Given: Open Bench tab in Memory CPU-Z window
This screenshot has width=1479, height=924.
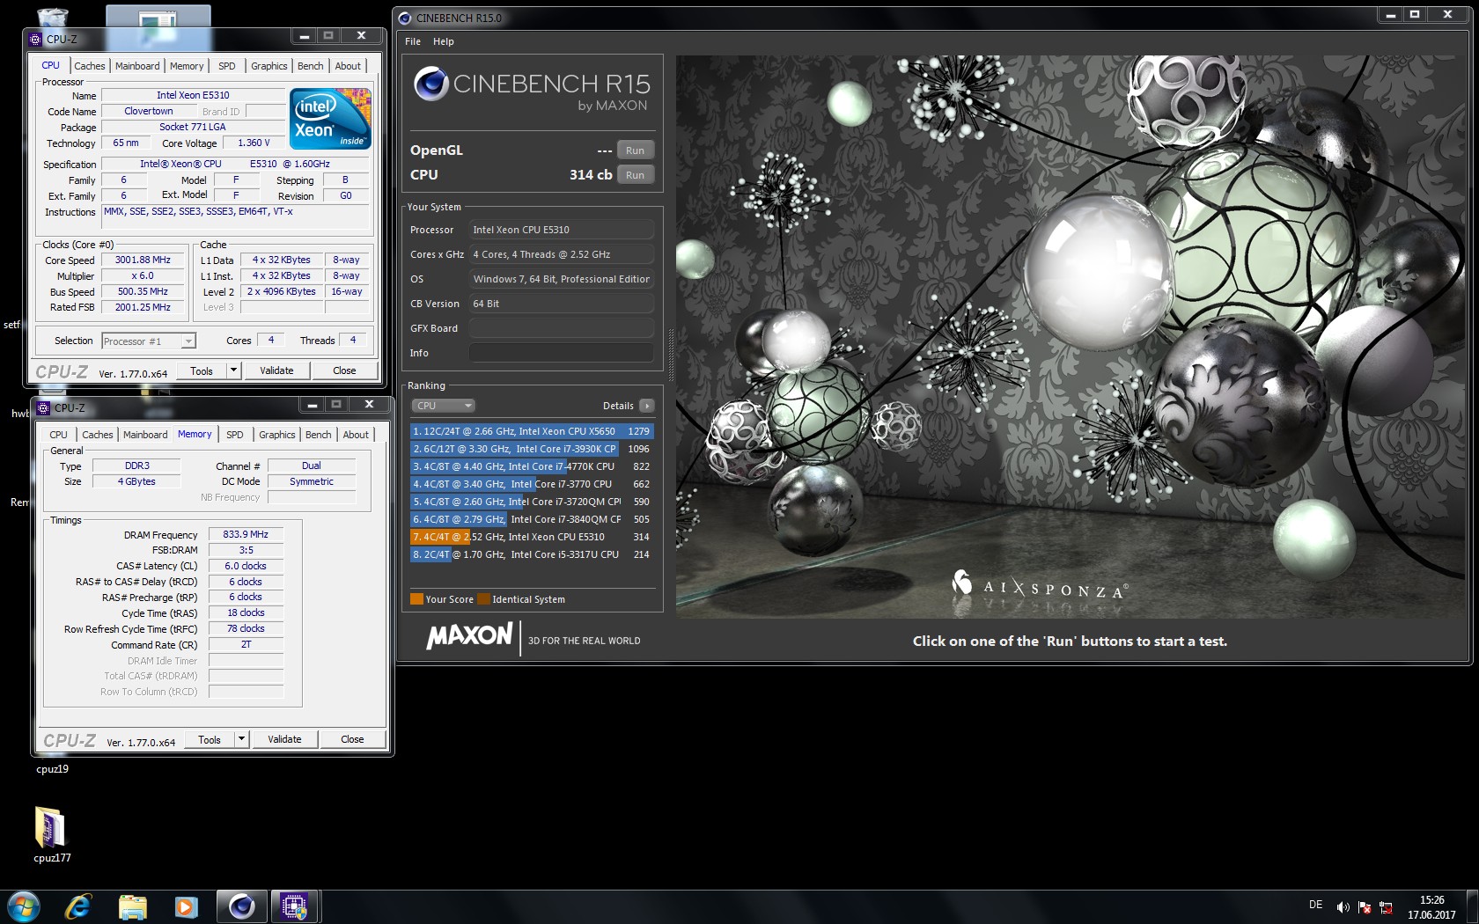Looking at the screenshot, I should tap(318, 435).
